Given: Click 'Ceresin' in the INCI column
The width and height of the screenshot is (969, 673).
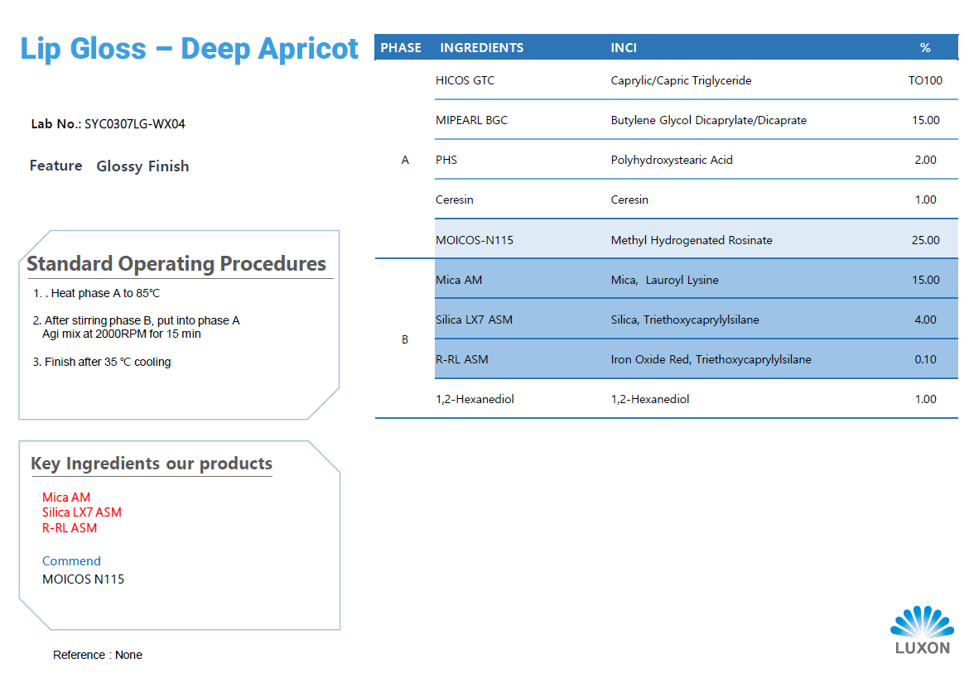Looking at the screenshot, I should click(629, 199).
